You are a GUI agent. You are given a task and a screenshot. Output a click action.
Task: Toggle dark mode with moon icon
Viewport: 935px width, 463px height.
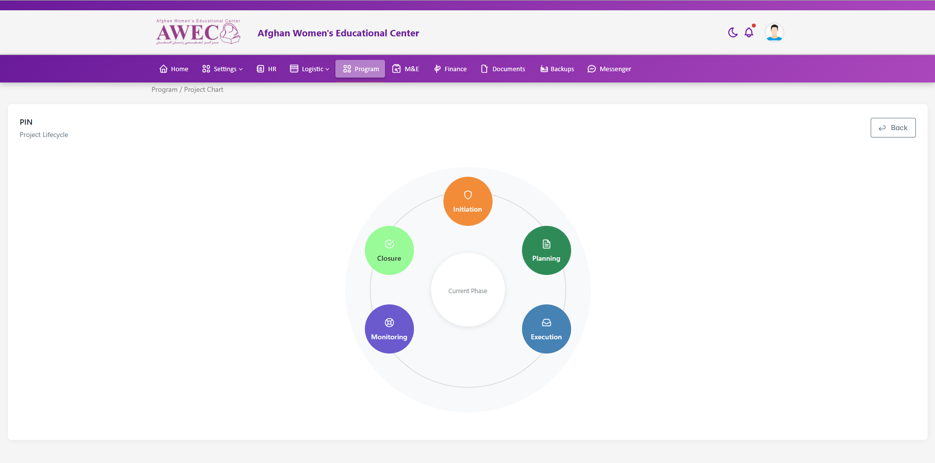733,32
